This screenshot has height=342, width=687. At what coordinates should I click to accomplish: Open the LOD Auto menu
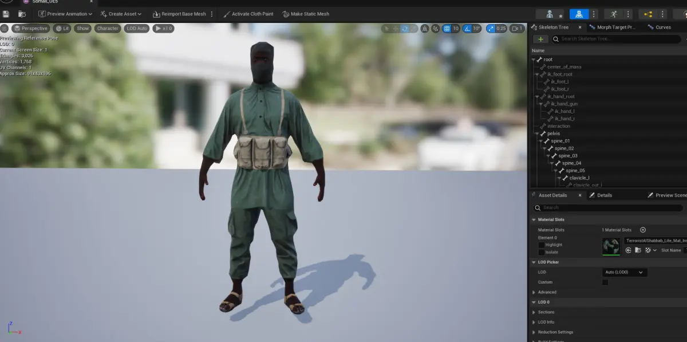click(137, 28)
